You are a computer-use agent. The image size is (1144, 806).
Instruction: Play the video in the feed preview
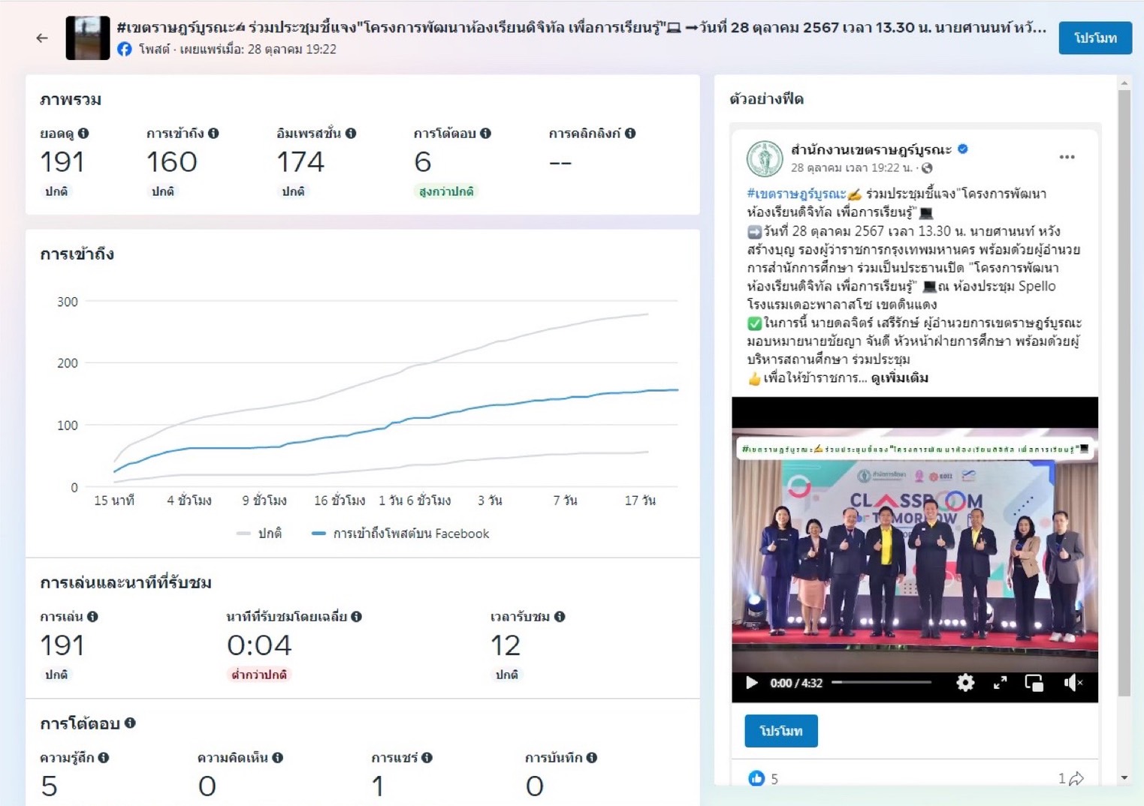[751, 682]
